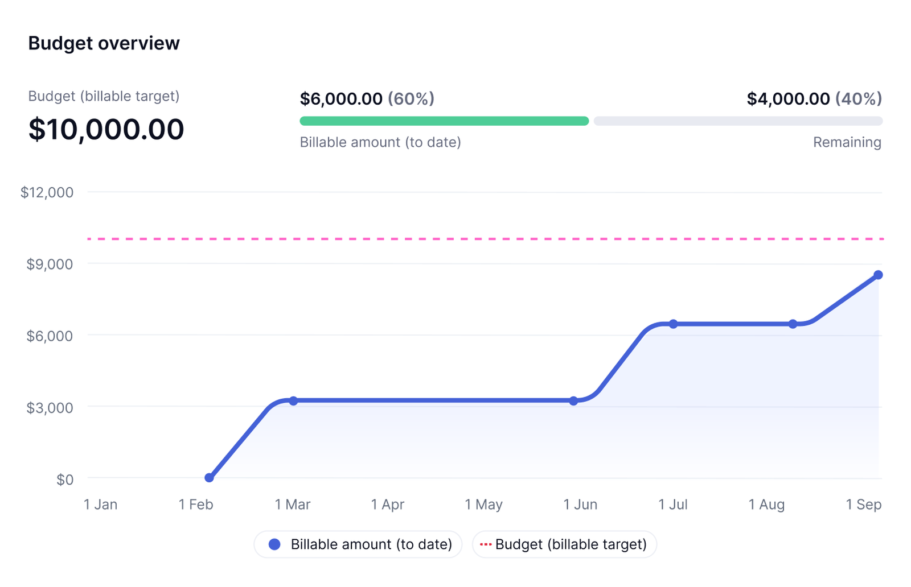This screenshot has height=587, width=911.
Task: Select the chart data point near 1 Mar
Action: pos(293,401)
